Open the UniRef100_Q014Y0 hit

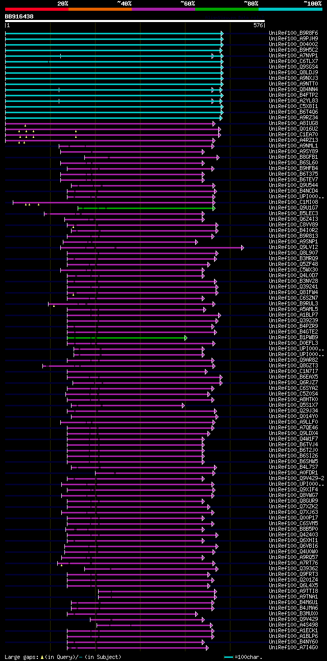pos(293,416)
